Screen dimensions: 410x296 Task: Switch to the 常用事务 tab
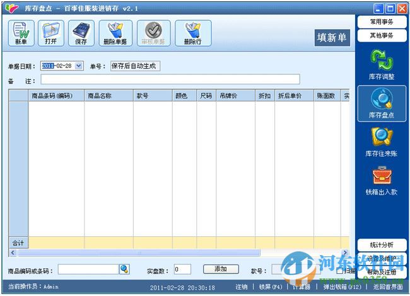(x=382, y=21)
